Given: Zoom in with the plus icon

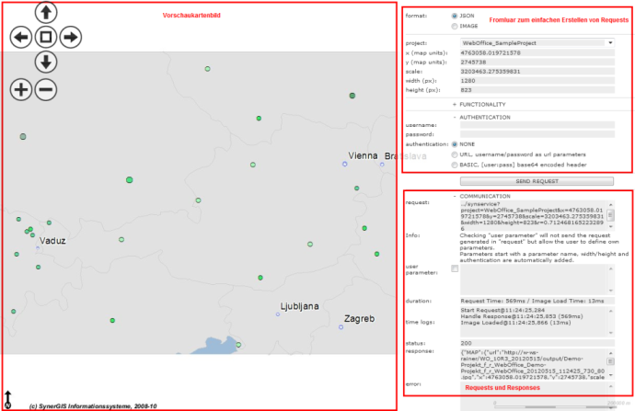Looking at the screenshot, I should coord(20,89).
